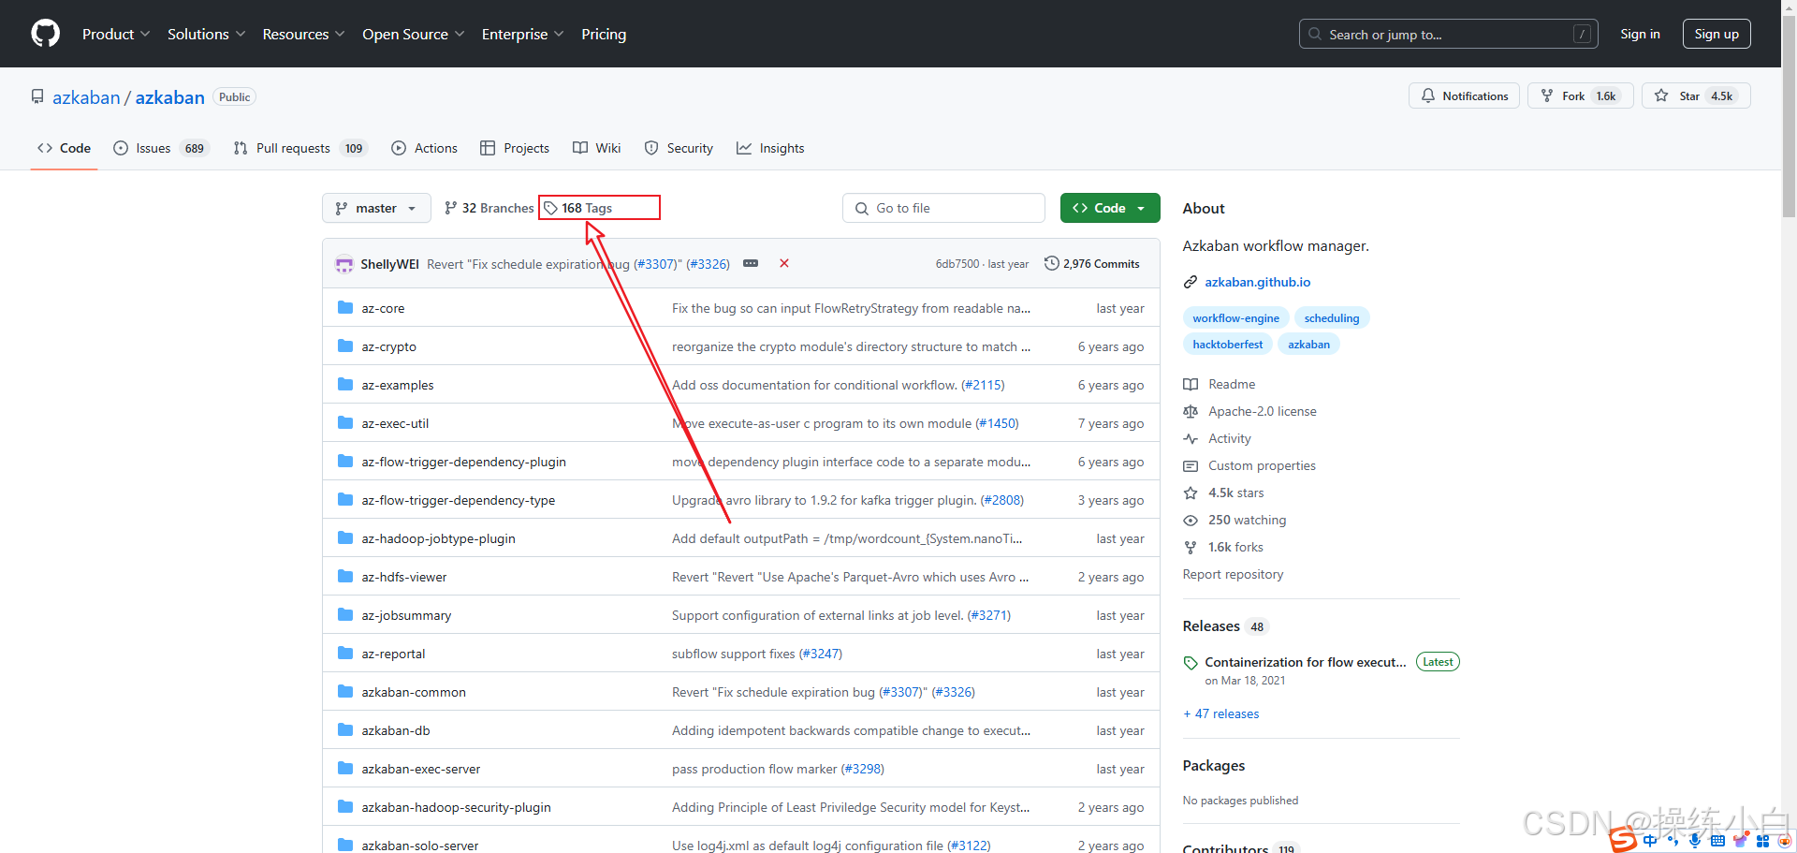Screen dimensions: 1797x853
Task: Click the Sign up button
Action: coord(1717,34)
